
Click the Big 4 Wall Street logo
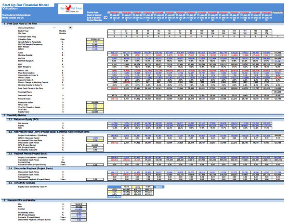click(72, 9)
